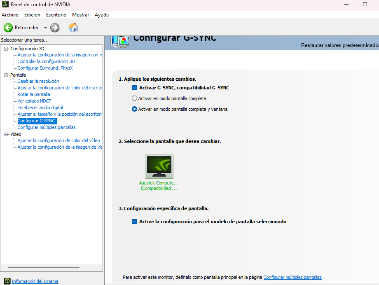
Task: Open Ver estado HDCP
Action: coord(34,101)
